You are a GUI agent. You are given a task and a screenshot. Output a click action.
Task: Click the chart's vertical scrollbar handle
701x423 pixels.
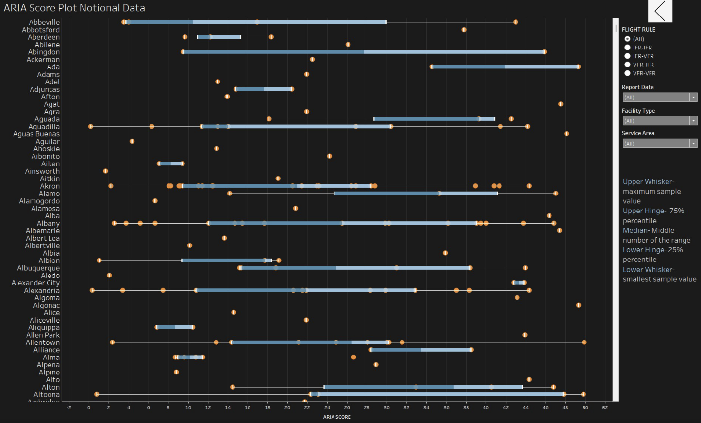(616, 28)
